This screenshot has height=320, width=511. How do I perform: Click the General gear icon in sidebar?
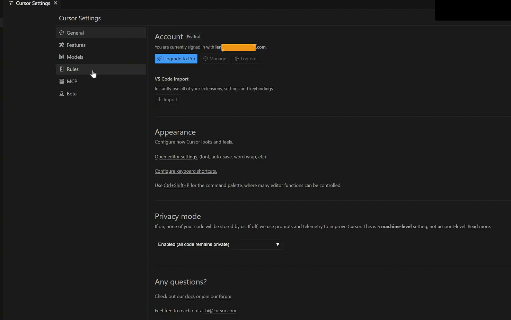click(62, 33)
